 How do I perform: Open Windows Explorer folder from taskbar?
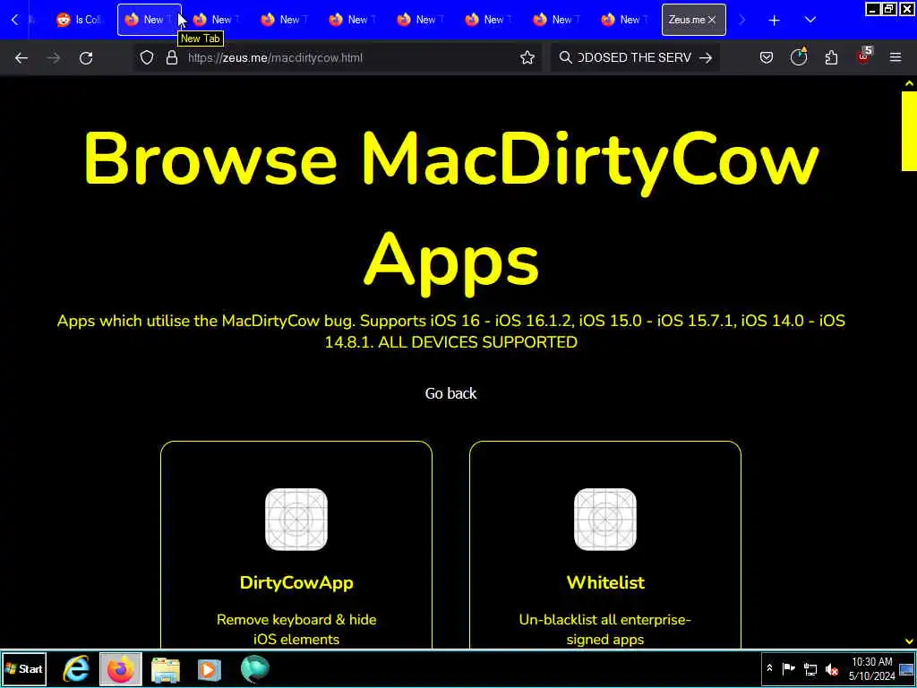[x=166, y=669]
